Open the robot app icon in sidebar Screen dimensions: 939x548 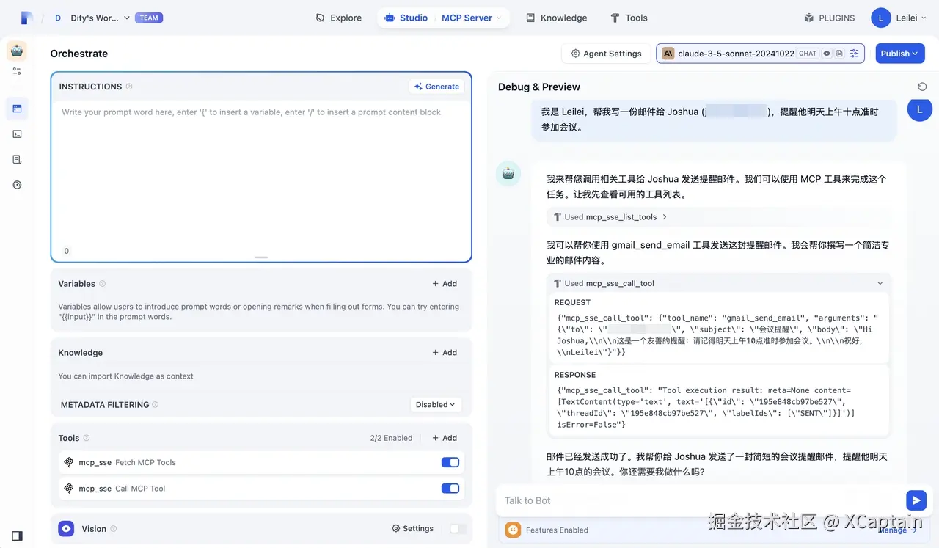point(17,51)
